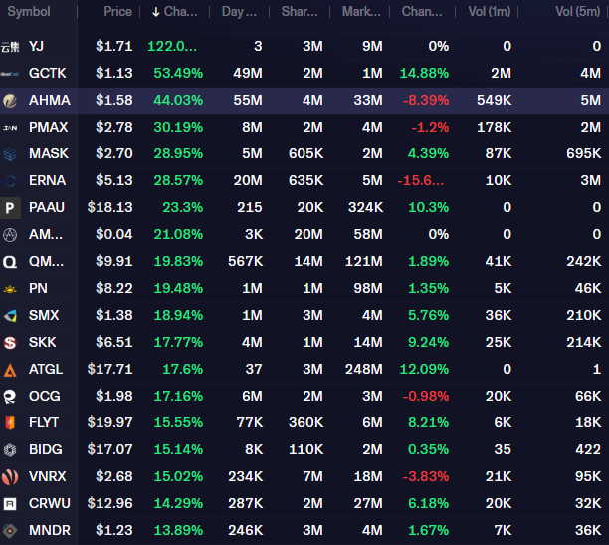Screen dimensions: 609x545
Task: Click the CRWU company logo icon
Action: 10,504
